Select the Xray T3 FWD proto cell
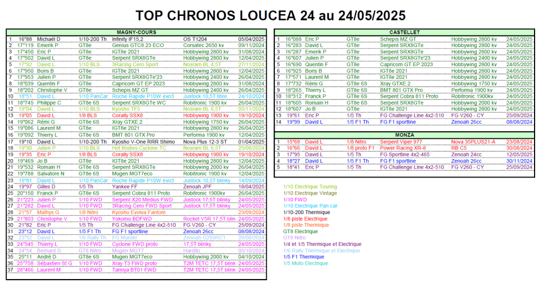 (134, 263)
